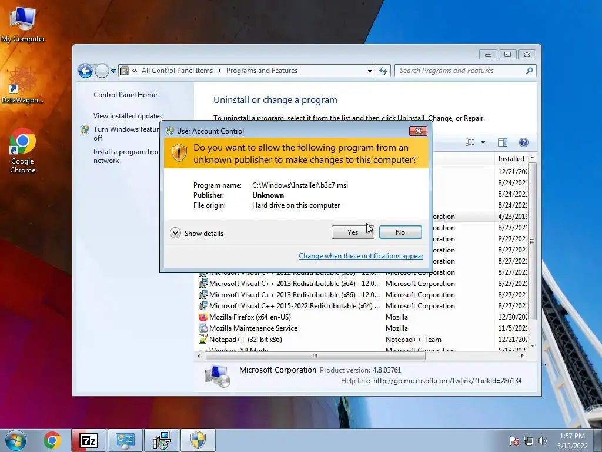Click the horizontal scrollbar thumb
The image size is (602, 452).
pos(315,356)
